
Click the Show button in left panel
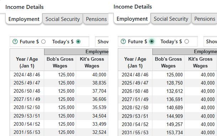(x=102, y=42)
